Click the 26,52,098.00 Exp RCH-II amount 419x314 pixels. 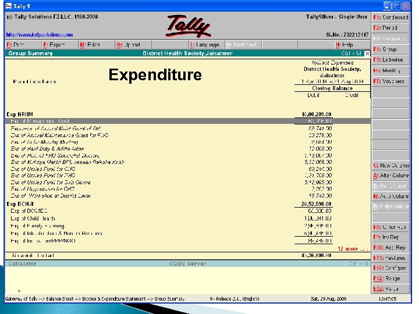pos(317,204)
